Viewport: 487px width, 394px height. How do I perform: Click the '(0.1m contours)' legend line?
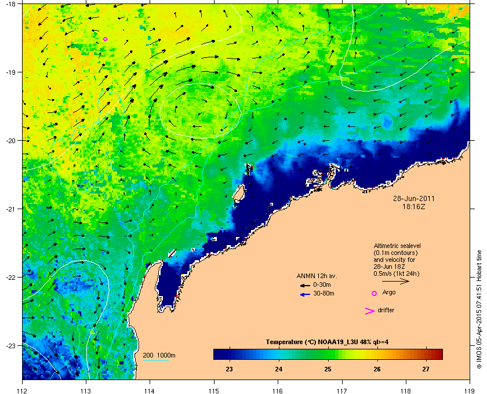click(395, 253)
